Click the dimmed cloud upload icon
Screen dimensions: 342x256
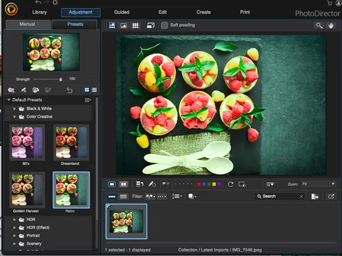pos(48,90)
